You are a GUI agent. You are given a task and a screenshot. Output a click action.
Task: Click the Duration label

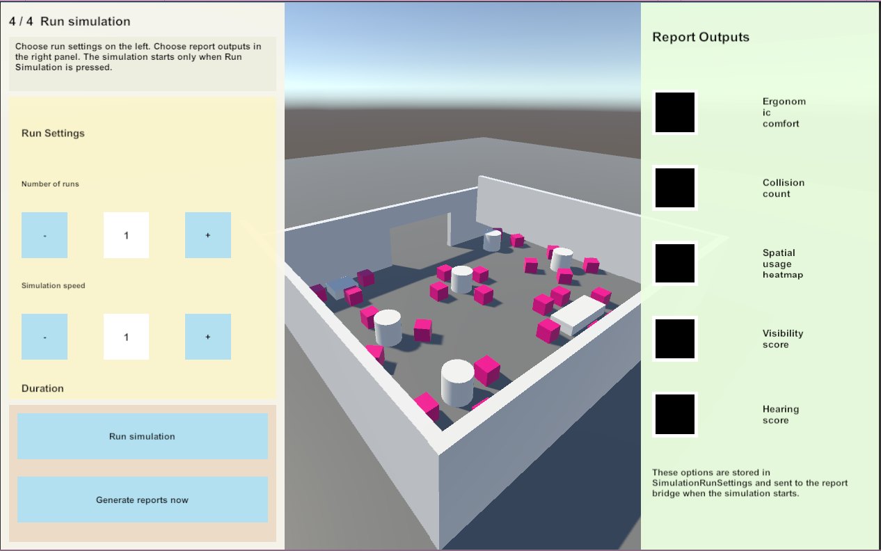(42, 388)
